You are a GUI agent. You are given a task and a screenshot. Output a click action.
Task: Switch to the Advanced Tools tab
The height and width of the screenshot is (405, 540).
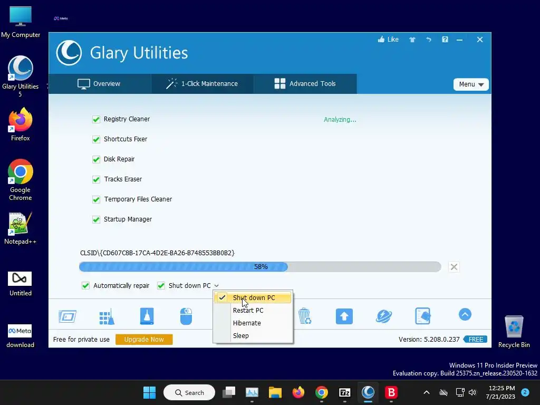click(305, 84)
